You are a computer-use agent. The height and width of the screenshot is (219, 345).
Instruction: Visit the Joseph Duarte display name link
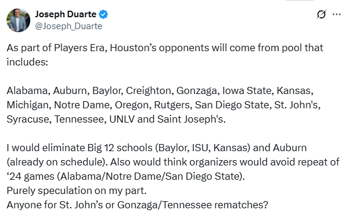point(65,14)
